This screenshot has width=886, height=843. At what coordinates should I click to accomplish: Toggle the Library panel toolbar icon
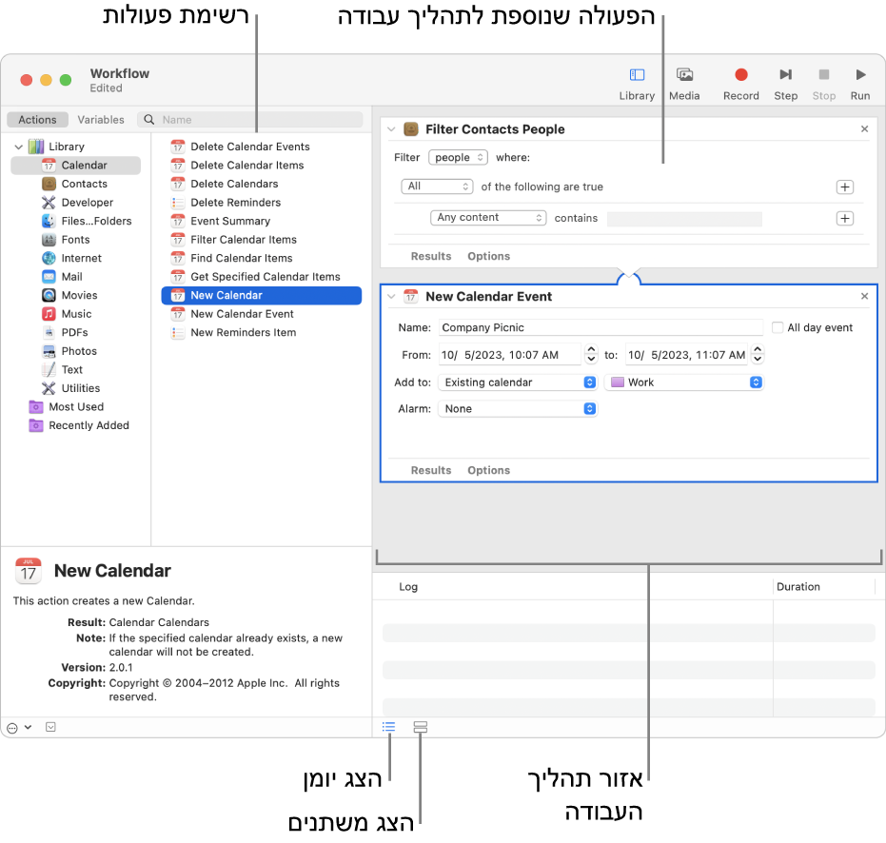pyautogui.click(x=637, y=75)
